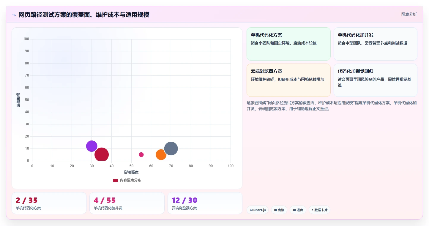Image resolution: width=429 pixels, height=226 pixels.
Task: Click the 影响强度 x-axis title
Action: tap(131, 172)
